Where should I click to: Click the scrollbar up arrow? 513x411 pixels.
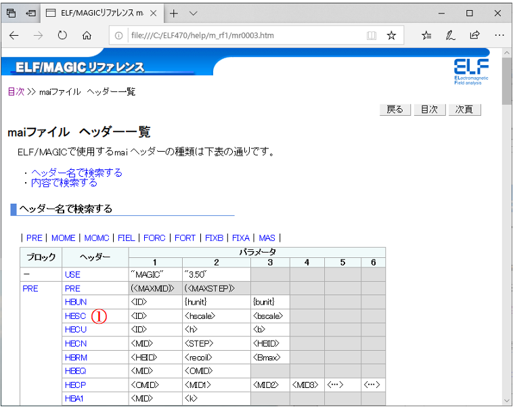[x=507, y=53]
